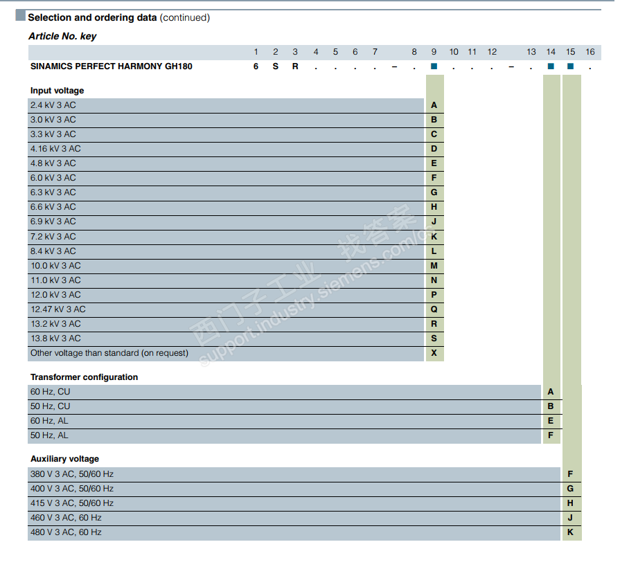Click code letter M beside 10.0 kV

[434, 266]
